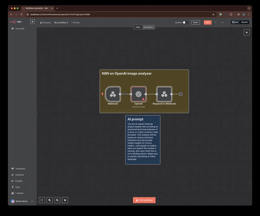Click the tidy up nodes button
The height and width of the screenshot is (216, 260).
(65, 200)
